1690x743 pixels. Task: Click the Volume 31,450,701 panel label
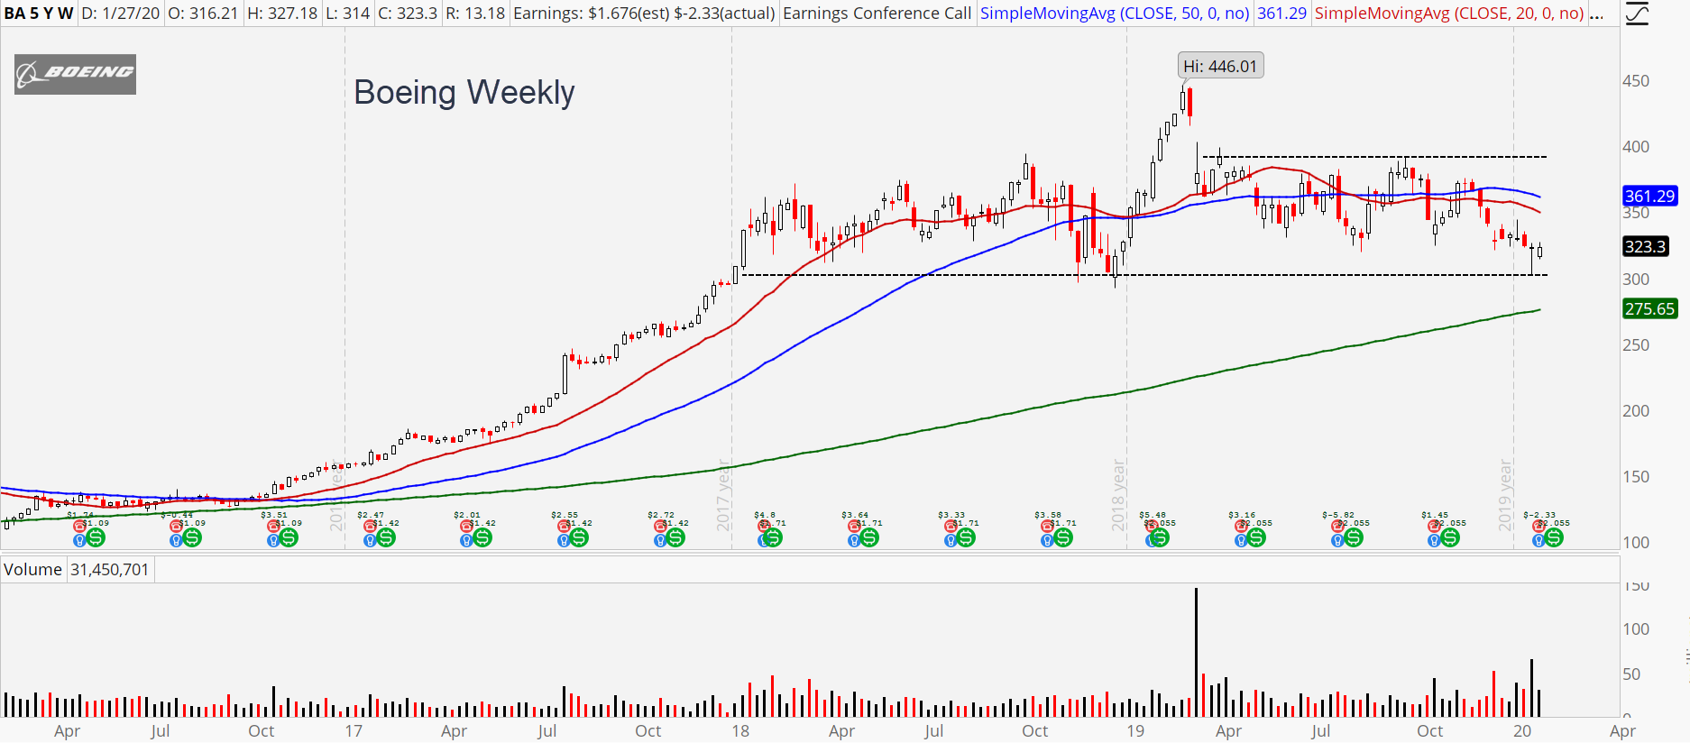[76, 570]
